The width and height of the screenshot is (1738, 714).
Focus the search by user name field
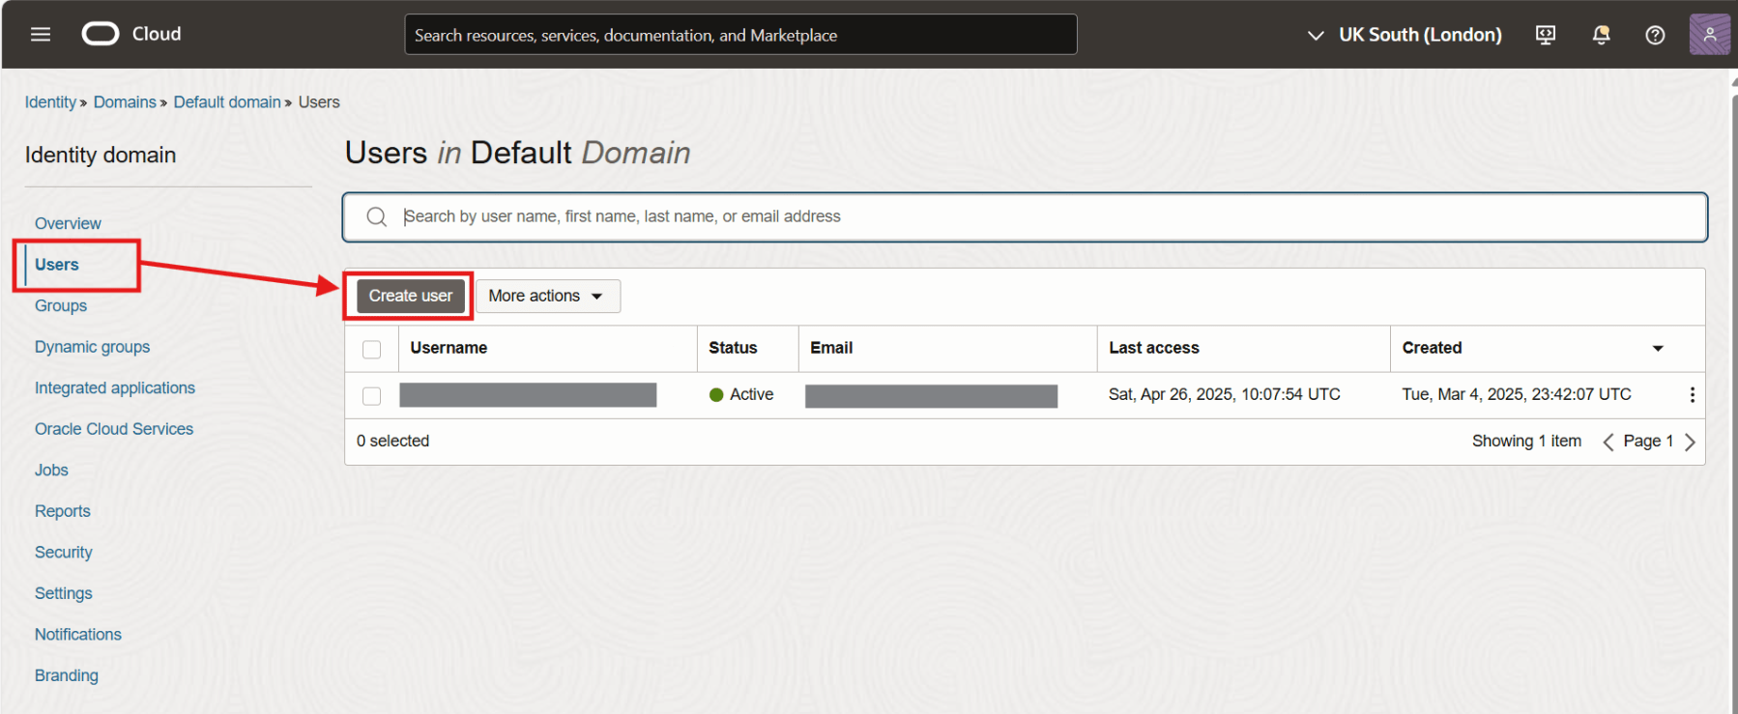pyautogui.click(x=1044, y=216)
